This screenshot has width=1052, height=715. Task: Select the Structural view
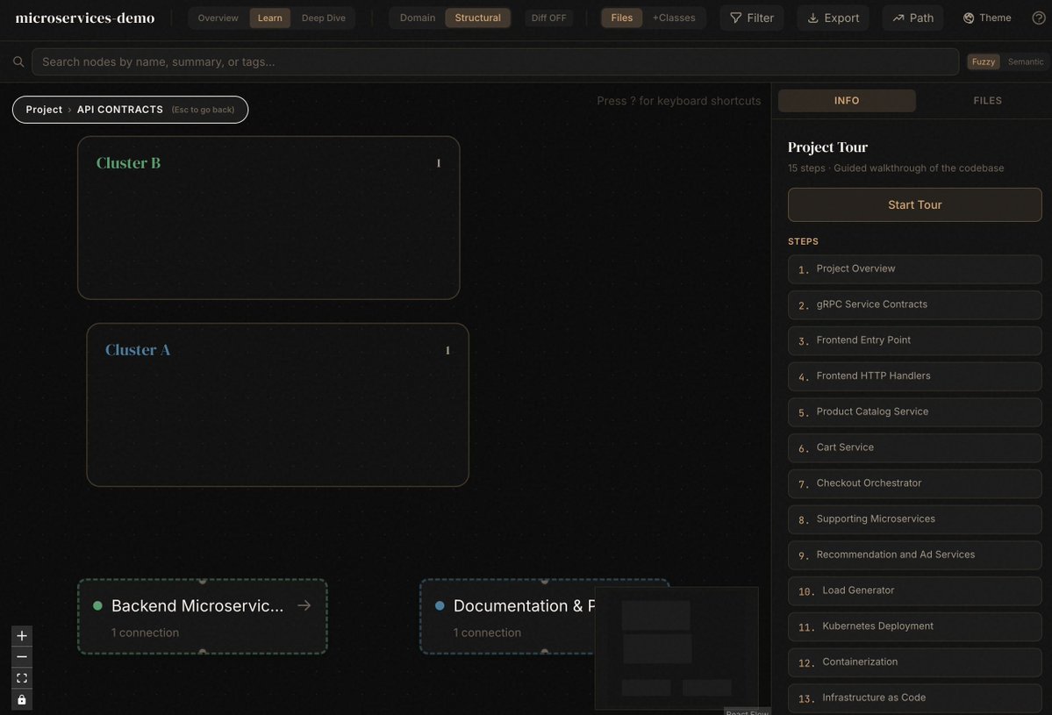point(477,18)
